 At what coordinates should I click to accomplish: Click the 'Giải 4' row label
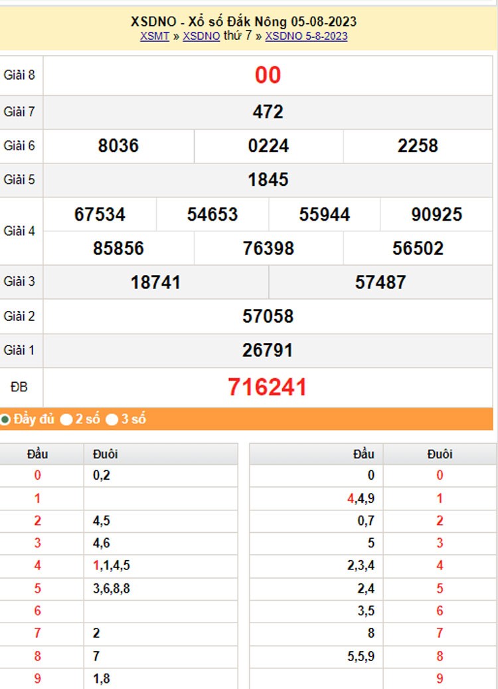[x=19, y=231]
